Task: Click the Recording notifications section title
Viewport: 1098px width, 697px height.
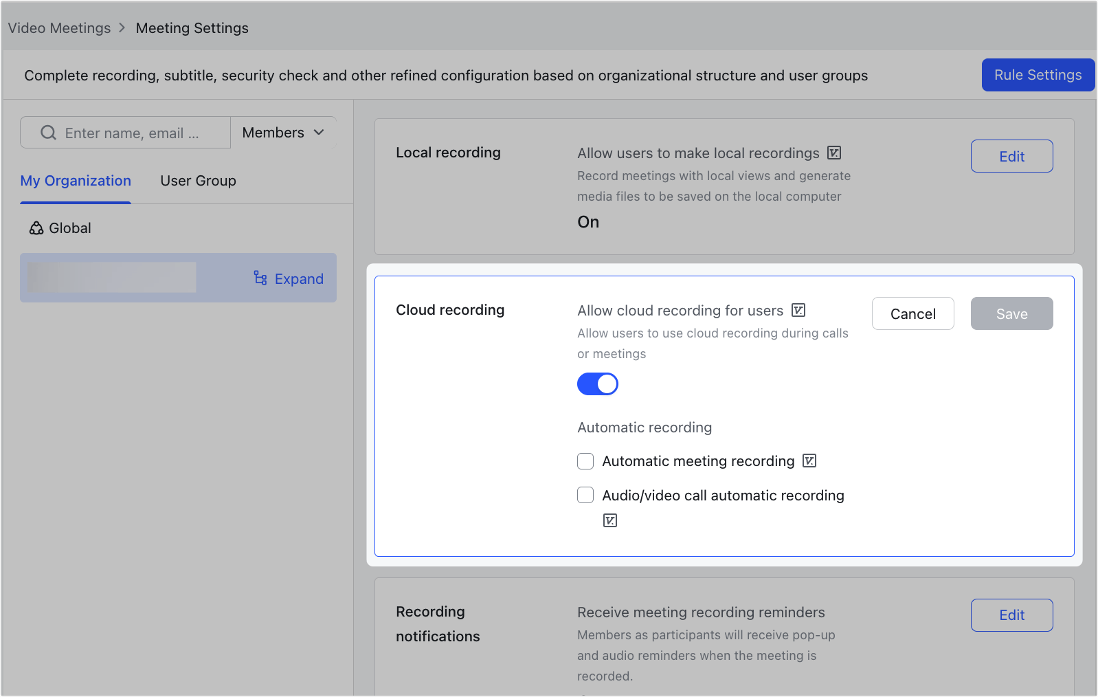Action: [x=438, y=624]
